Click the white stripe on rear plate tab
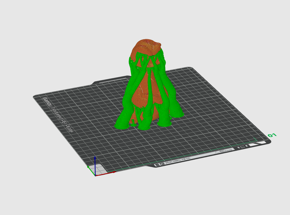 (x=112, y=80)
